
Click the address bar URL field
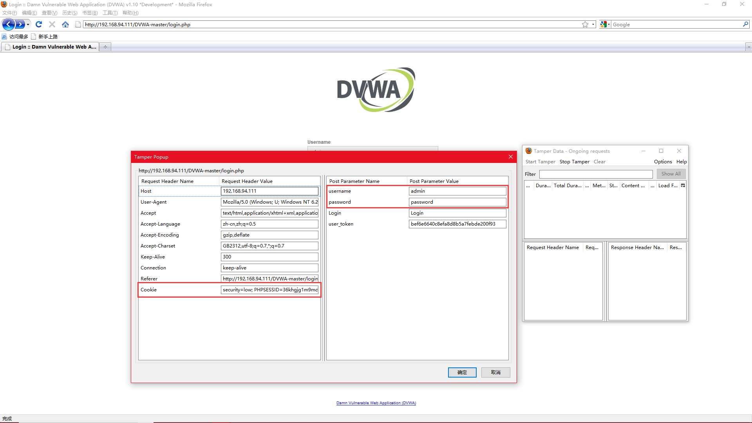332,24
